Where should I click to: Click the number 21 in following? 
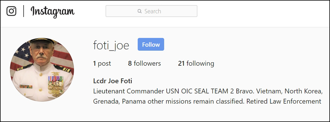[181, 63]
